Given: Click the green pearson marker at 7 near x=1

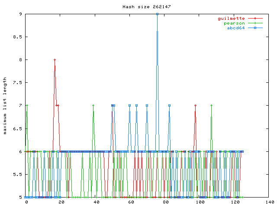Looking at the screenshot, I should point(27,105).
